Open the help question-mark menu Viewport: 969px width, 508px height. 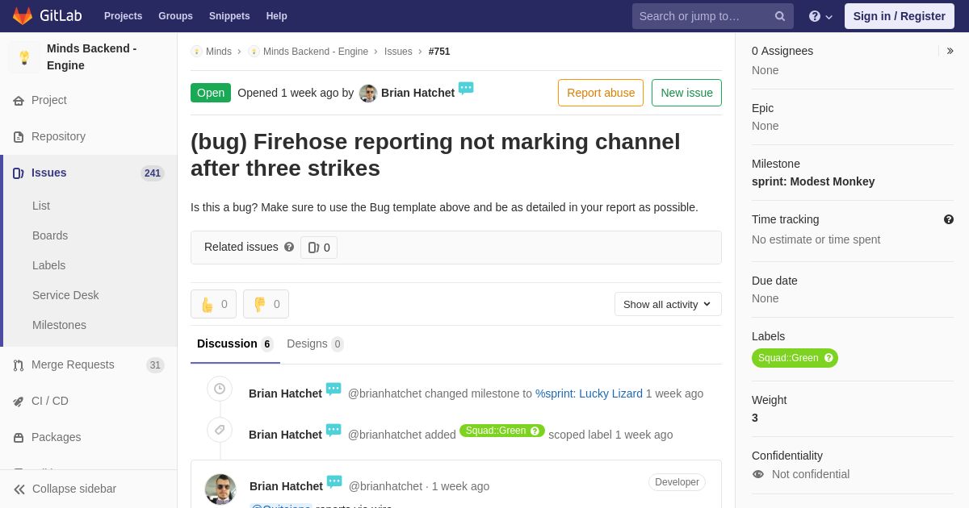pos(820,16)
